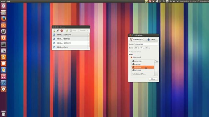The height and width of the screenshot is (117, 209).
Task: Open the user session menu in top panel
Action: (203, 1)
